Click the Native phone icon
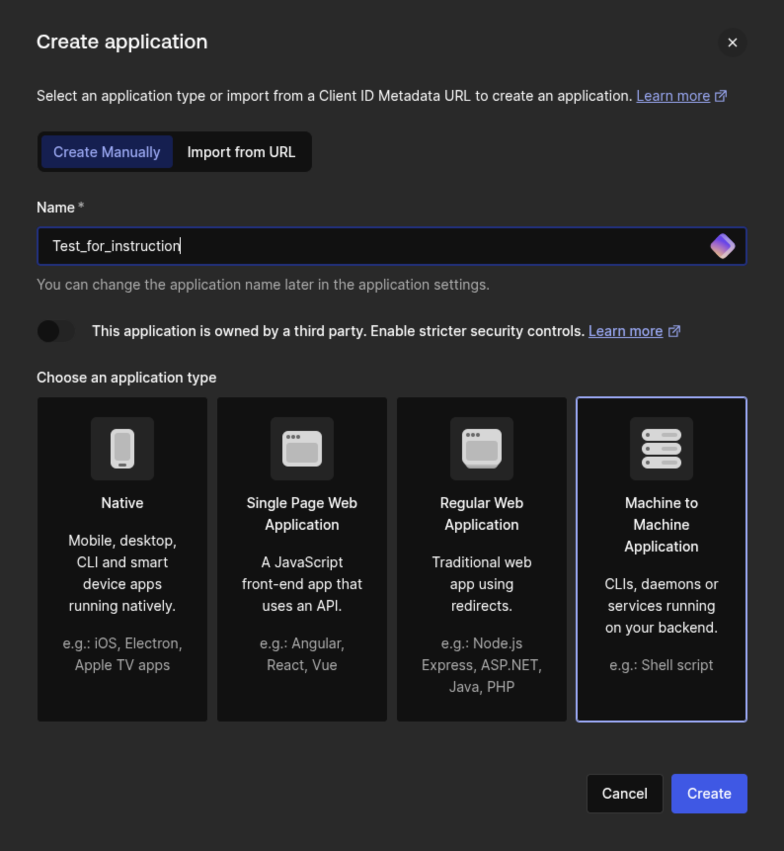Image resolution: width=784 pixels, height=851 pixels. tap(122, 449)
